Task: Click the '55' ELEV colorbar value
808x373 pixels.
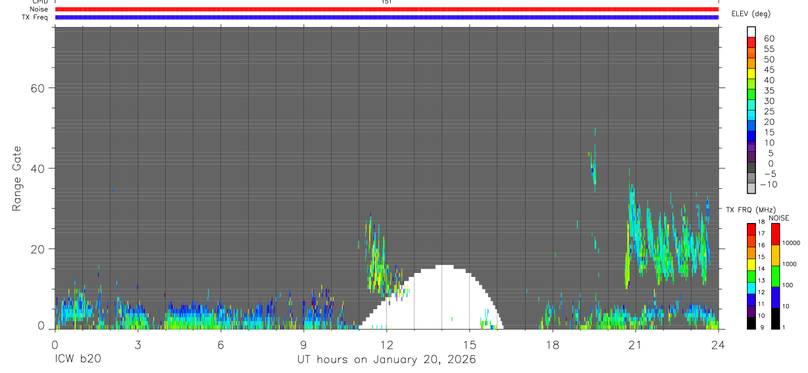Action: [769, 49]
